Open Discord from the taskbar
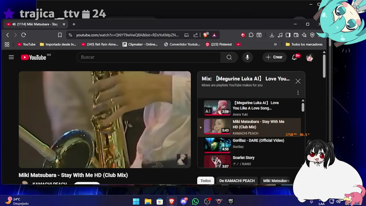 184,201
